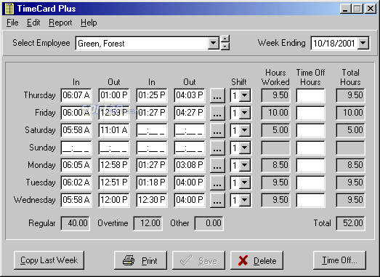Viewport: 380px width, 277px height.
Task: Click Other hours value 0.00
Action: [x=209, y=223]
